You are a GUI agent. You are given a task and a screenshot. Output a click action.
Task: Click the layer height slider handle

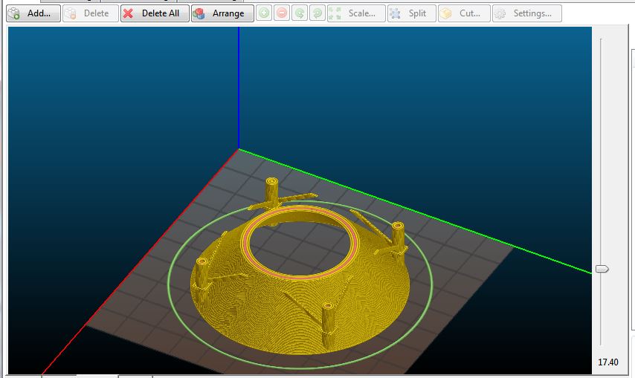[x=602, y=269]
